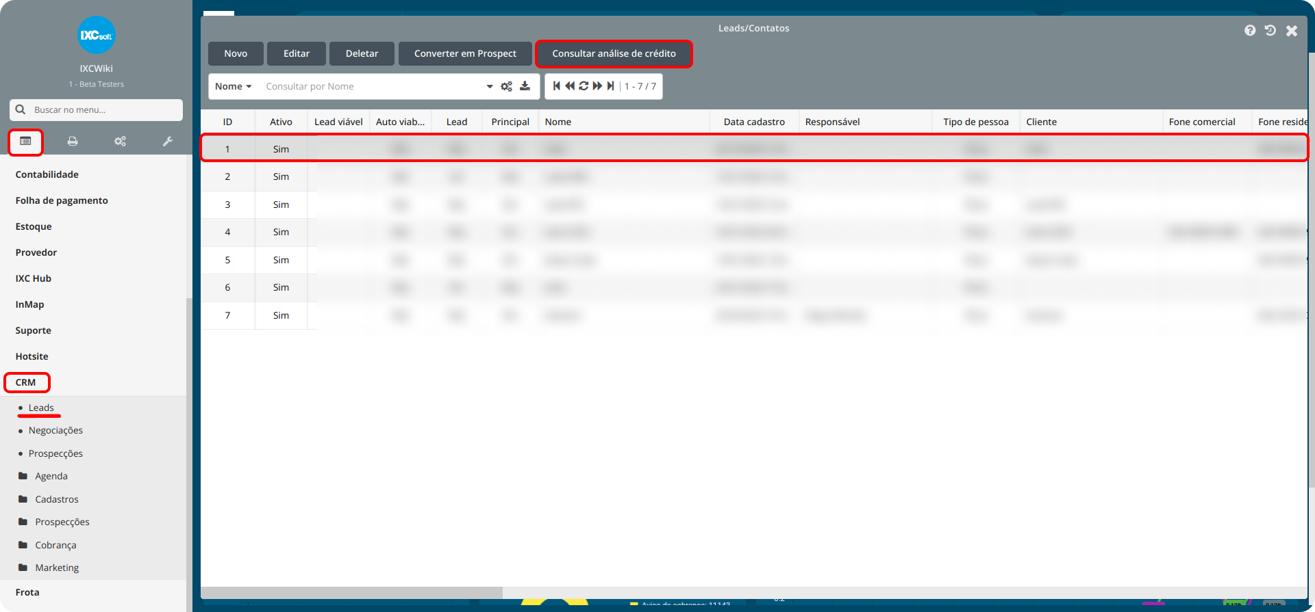Screen dimensions: 1315x612
Task: Open the Prospecções bullet submenu item
Action: point(55,453)
